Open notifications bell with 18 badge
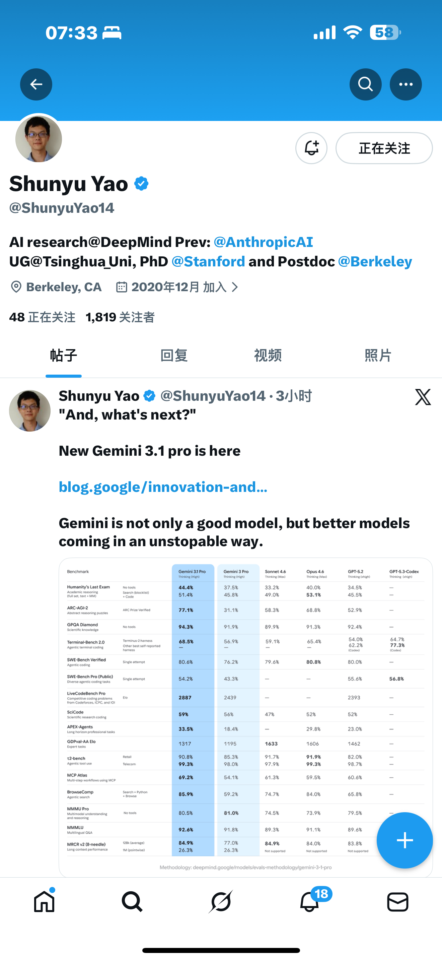Screen dimensions: 442x961 310,902
